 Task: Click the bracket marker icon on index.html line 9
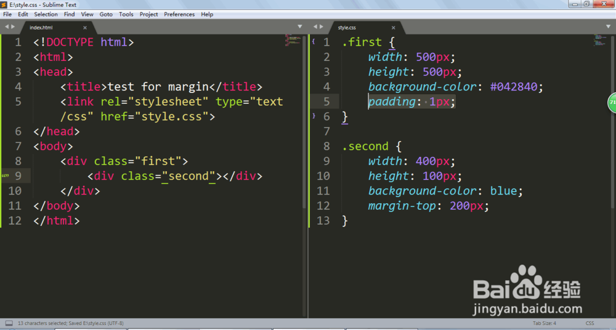tap(5, 175)
